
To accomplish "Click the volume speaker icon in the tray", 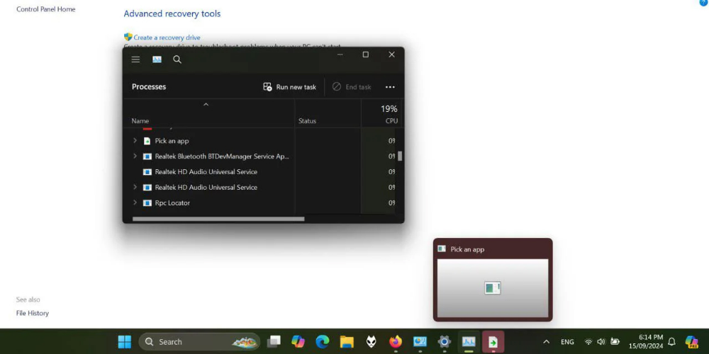I will 601,342.
